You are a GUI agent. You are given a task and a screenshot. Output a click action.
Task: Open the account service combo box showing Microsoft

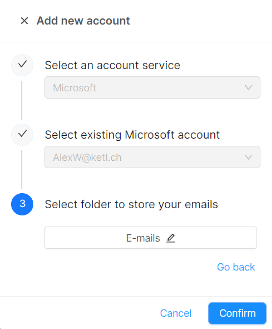(145, 87)
